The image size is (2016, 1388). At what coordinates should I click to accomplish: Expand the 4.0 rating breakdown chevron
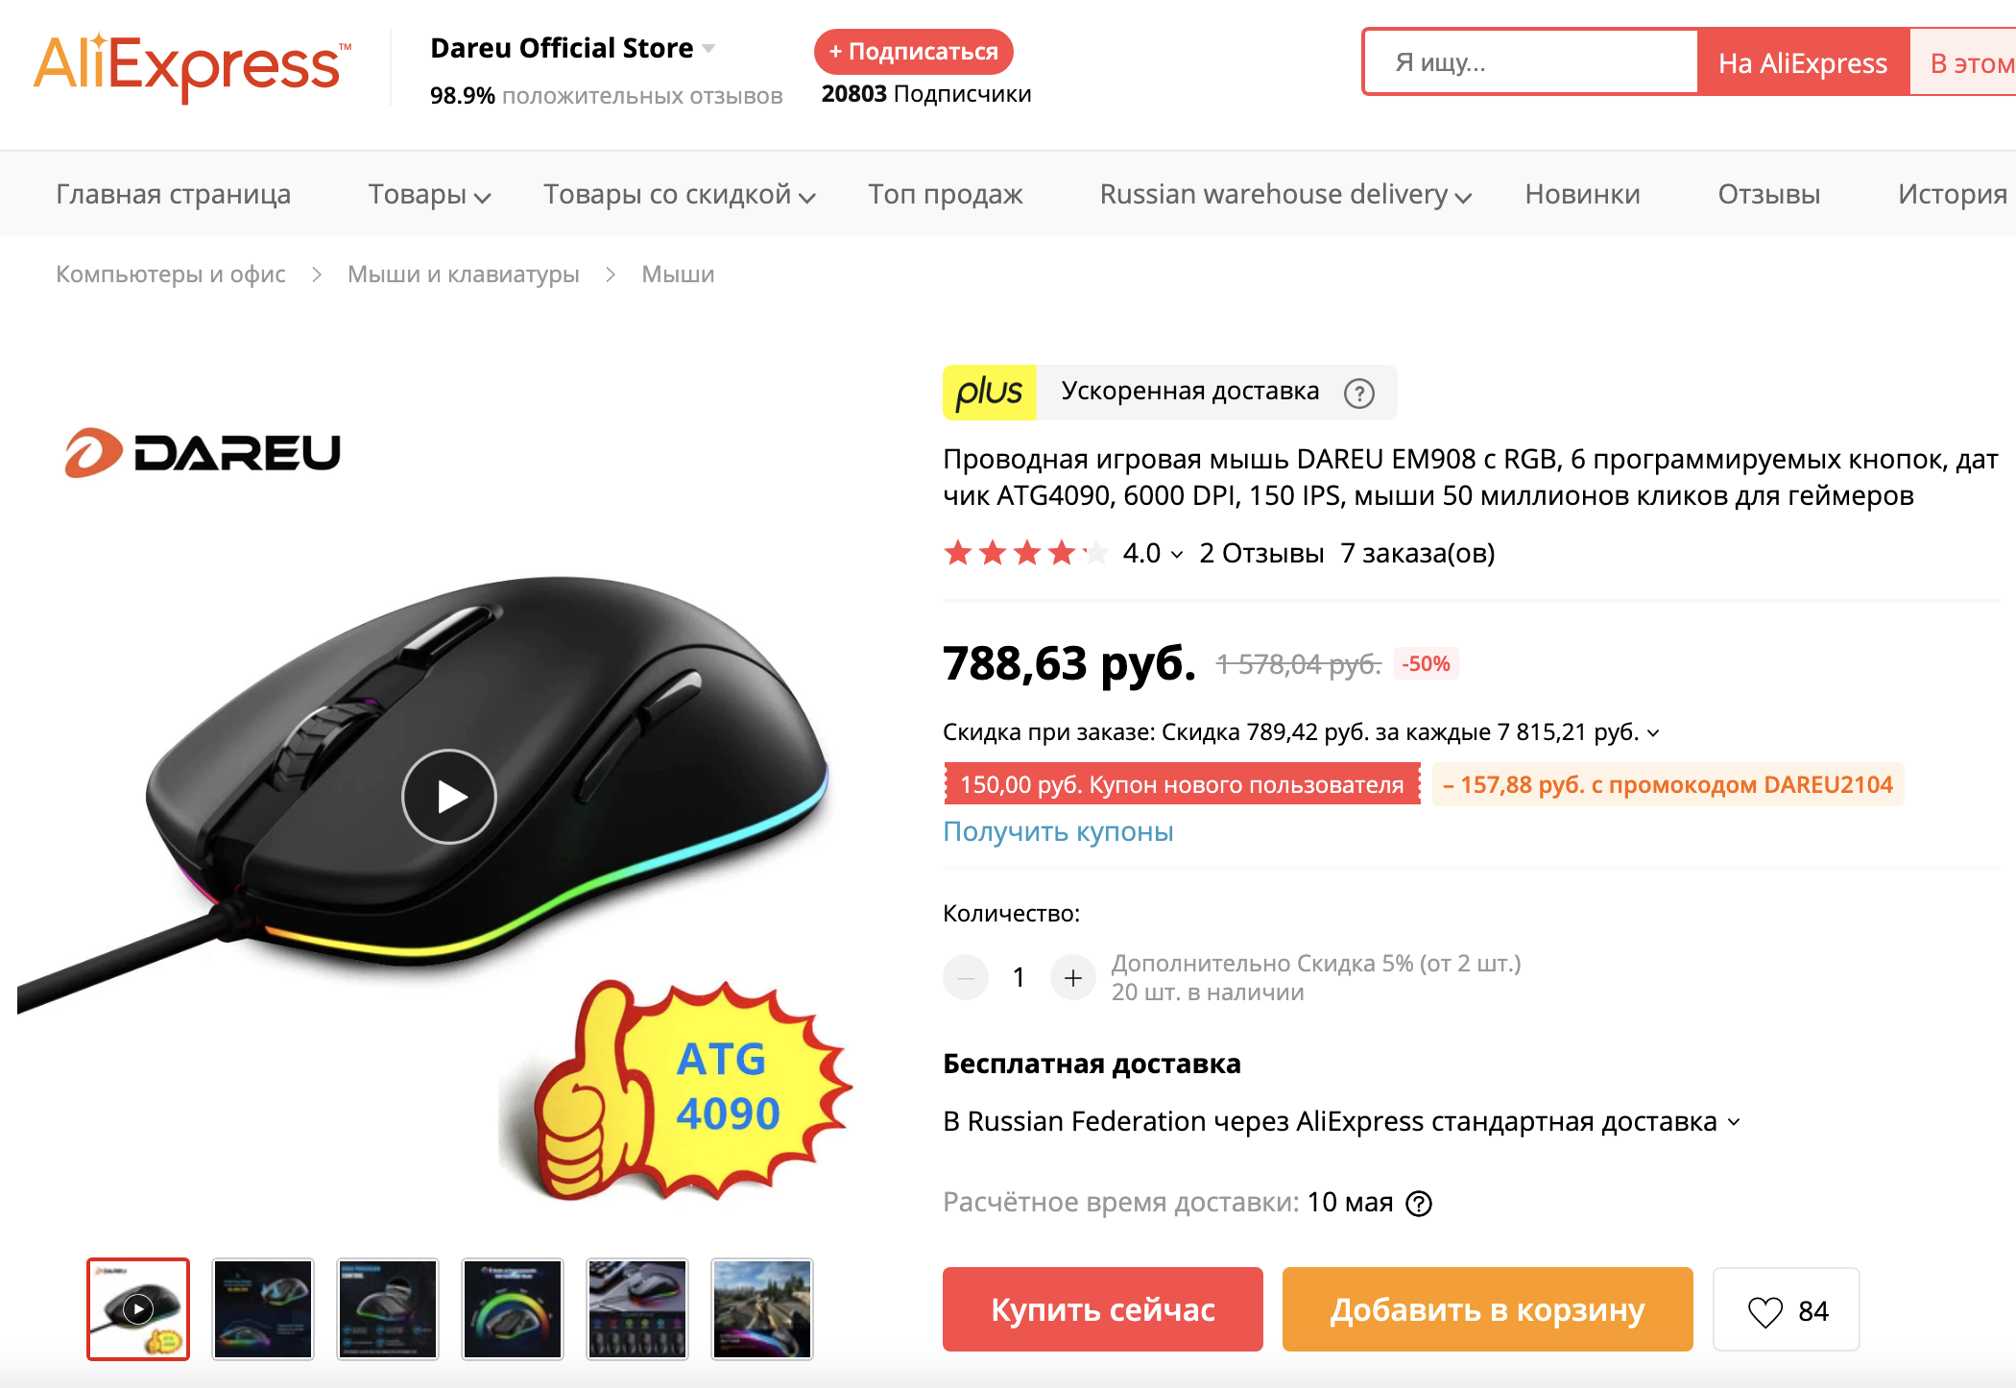tap(1177, 554)
